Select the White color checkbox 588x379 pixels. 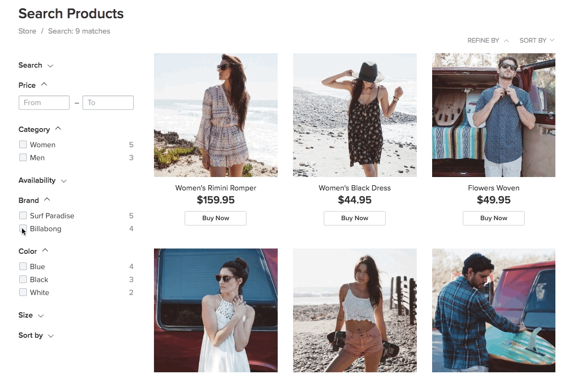click(23, 292)
